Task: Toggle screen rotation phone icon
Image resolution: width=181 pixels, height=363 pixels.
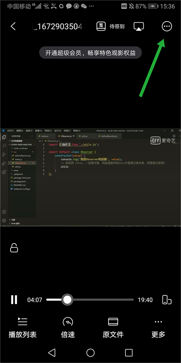Action: [167, 299]
